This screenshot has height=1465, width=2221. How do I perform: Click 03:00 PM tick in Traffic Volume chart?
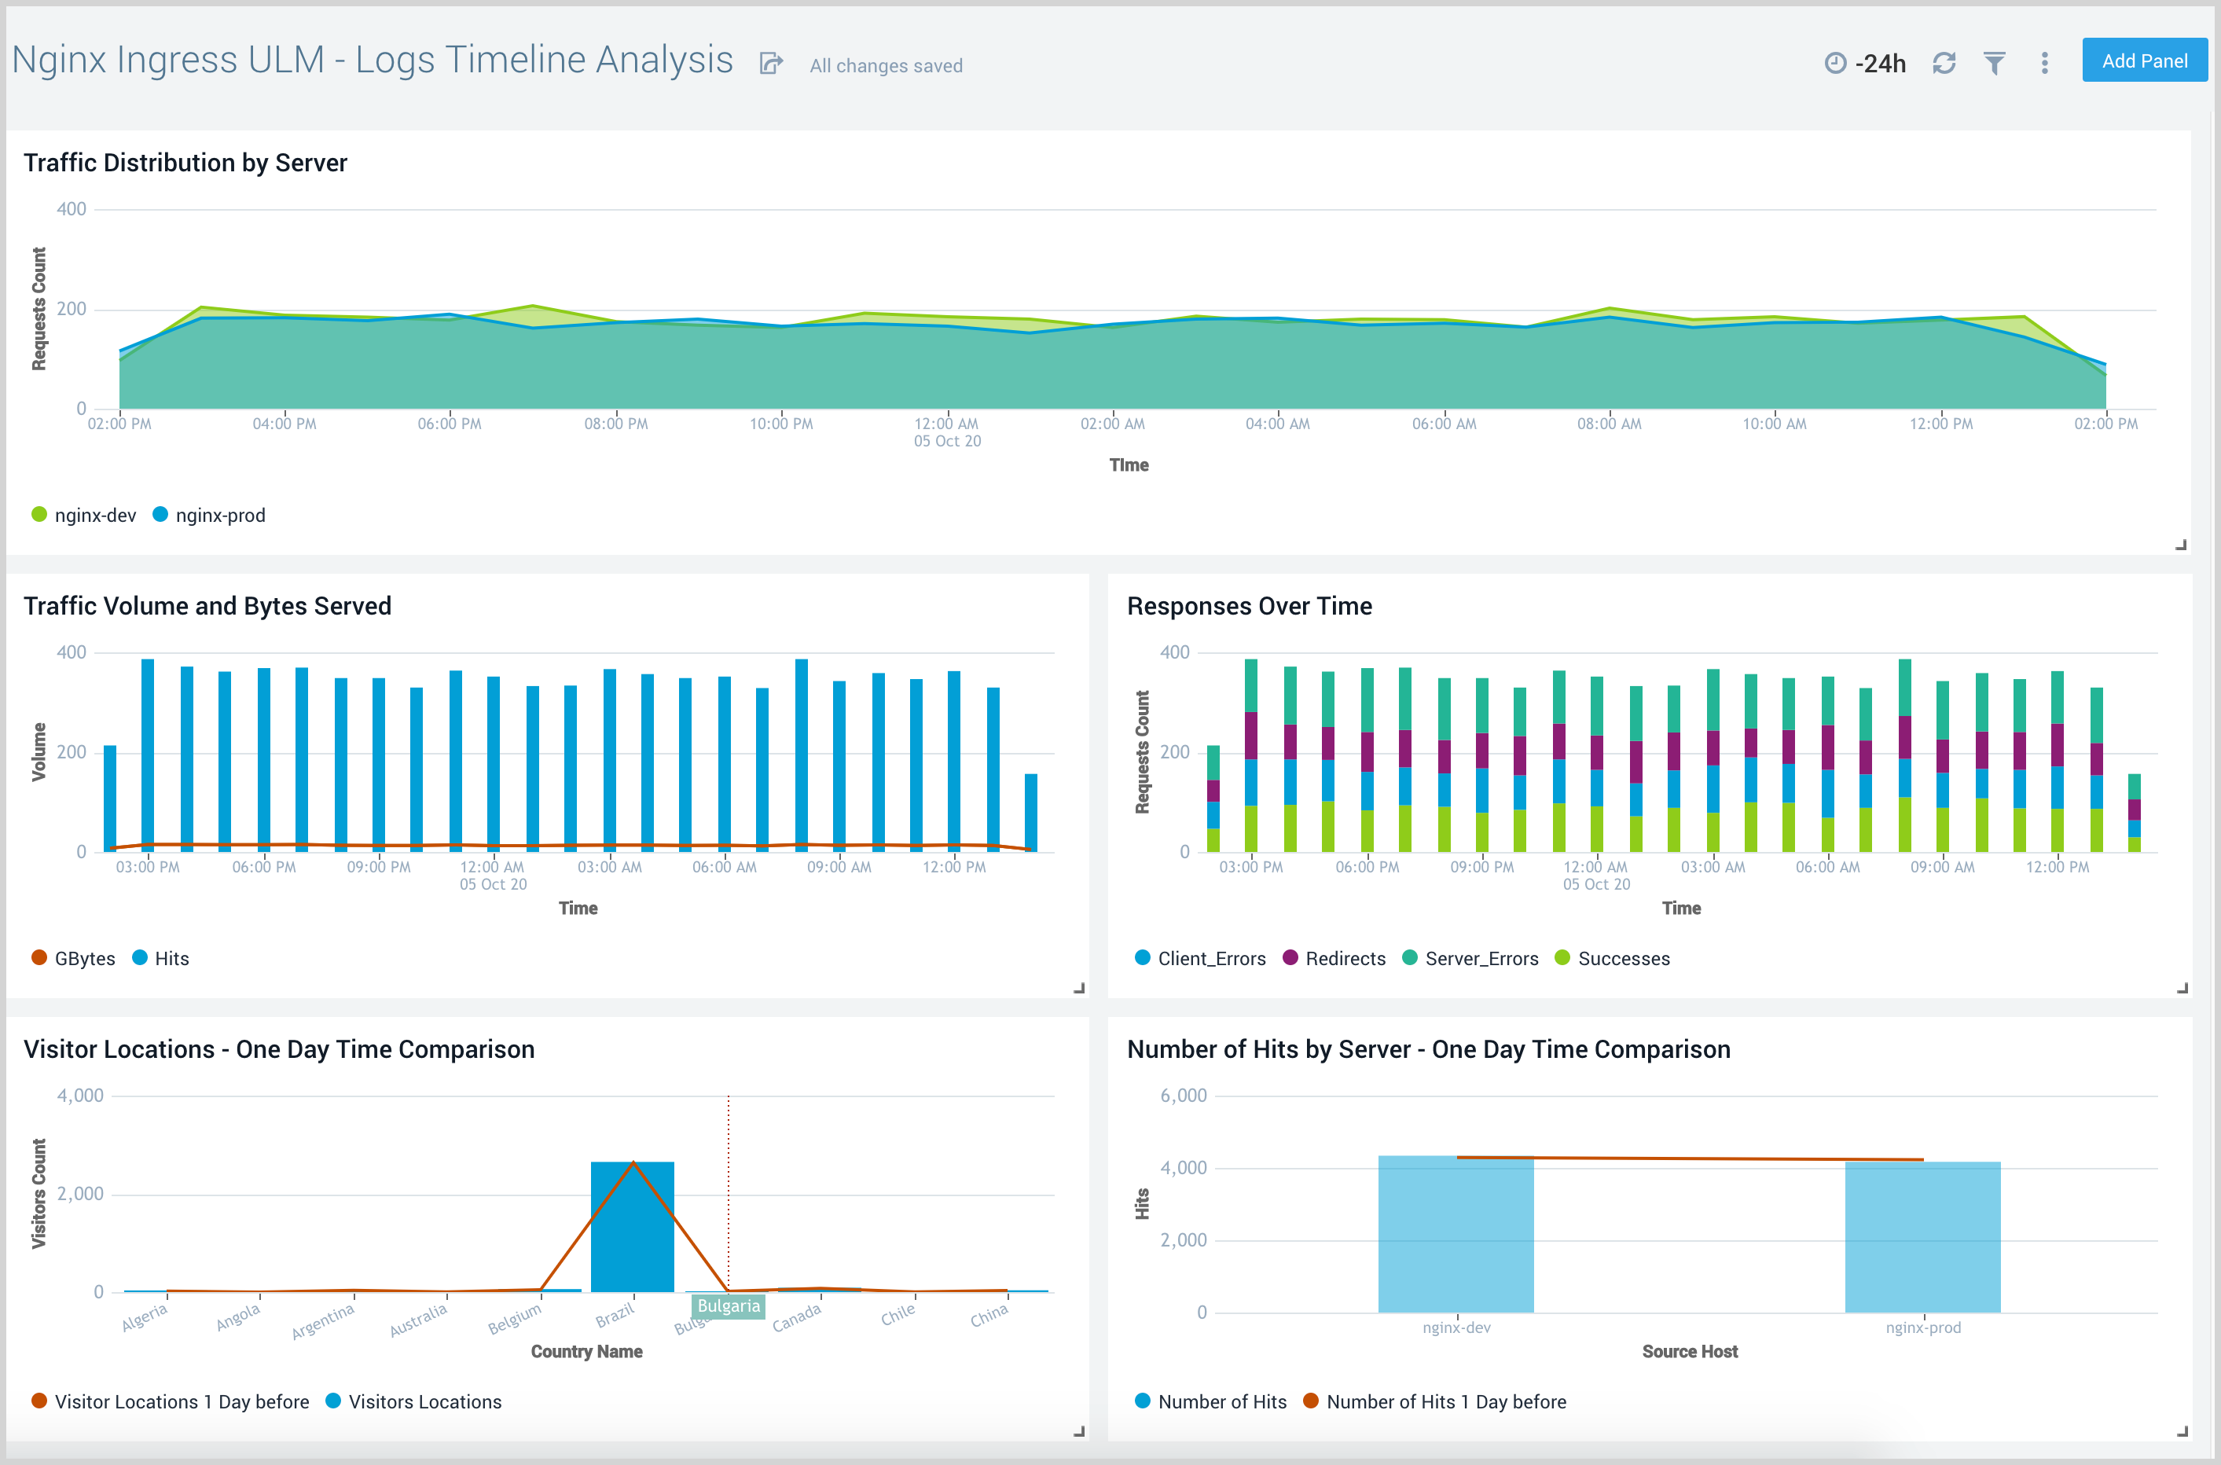(148, 866)
